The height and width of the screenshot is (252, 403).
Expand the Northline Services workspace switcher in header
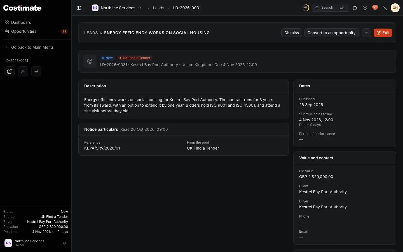(x=117, y=8)
